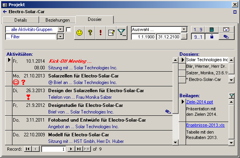Click the Kick-Off Meeting activity title

pos(70,61)
